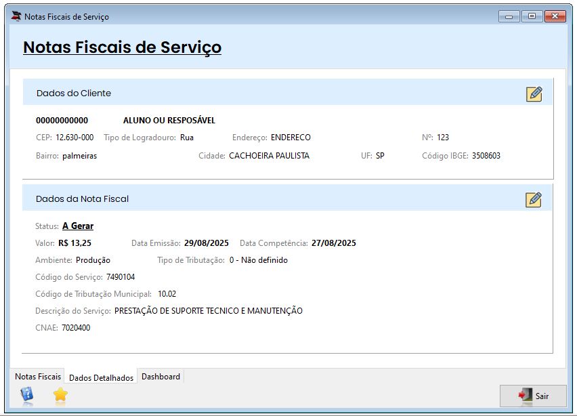Viewport: 577px width, 416px height.
Task: Minimize the Notas Fiscais de Serviço window
Action: click(509, 16)
